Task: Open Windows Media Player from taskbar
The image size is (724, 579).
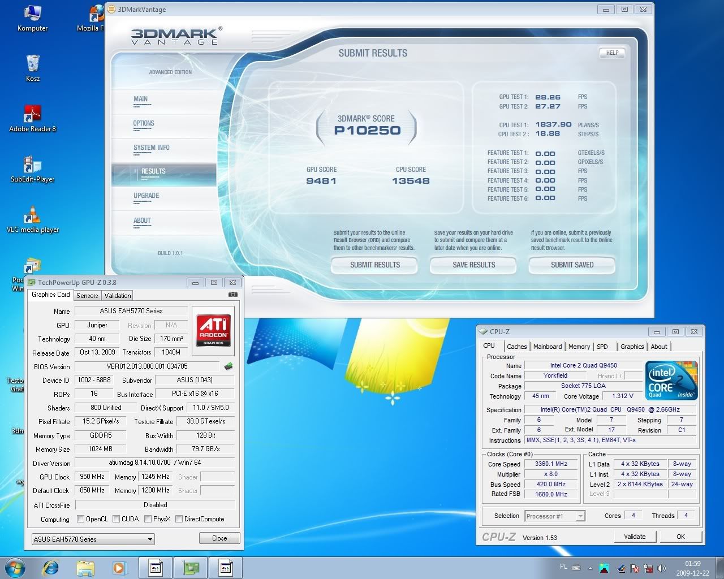Action: 119,567
